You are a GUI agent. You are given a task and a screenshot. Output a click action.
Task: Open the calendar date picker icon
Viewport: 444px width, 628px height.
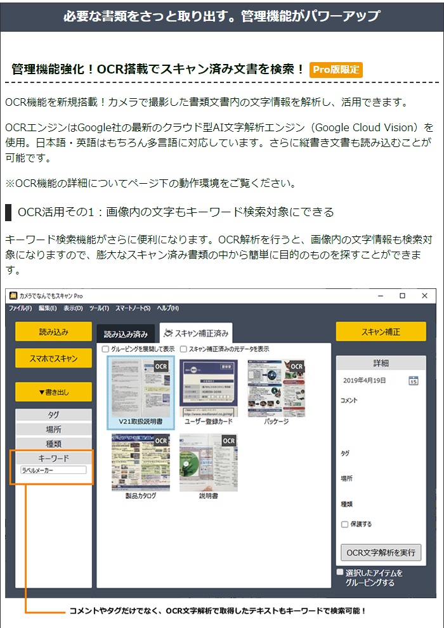tap(413, 380)
